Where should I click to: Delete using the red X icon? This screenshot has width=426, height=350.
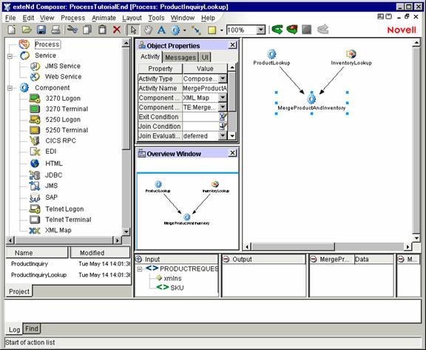pyautogui.click(x=117, y=30)
